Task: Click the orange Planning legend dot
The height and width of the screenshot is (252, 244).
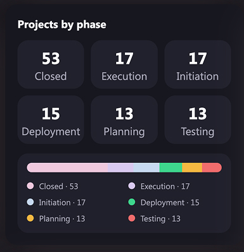Action: (30, 219)
